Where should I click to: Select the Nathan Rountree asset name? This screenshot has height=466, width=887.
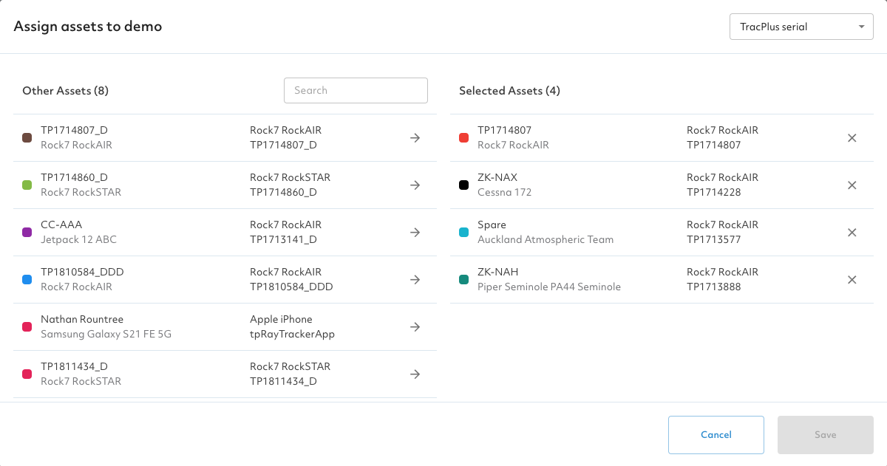82,319
